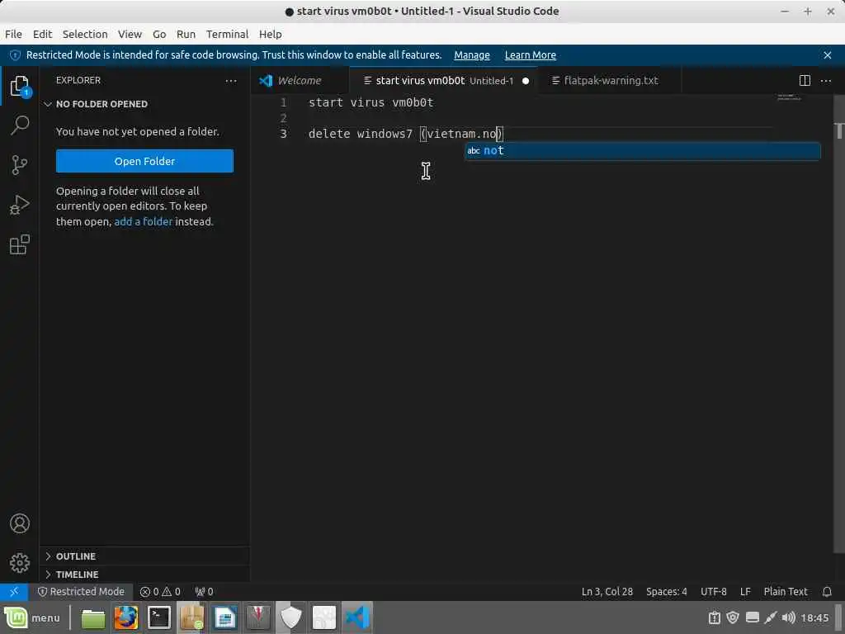845x634 pixels.
Task: Click the add a folder link
Action: click(144, 221)
